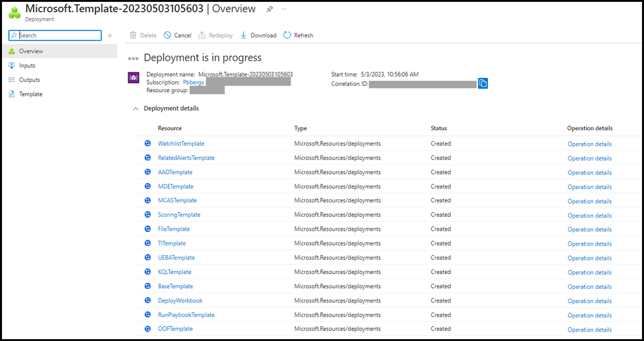Click the FileTemplate row deployment icon
Viewport: 644px width, 341px height.
148,229
